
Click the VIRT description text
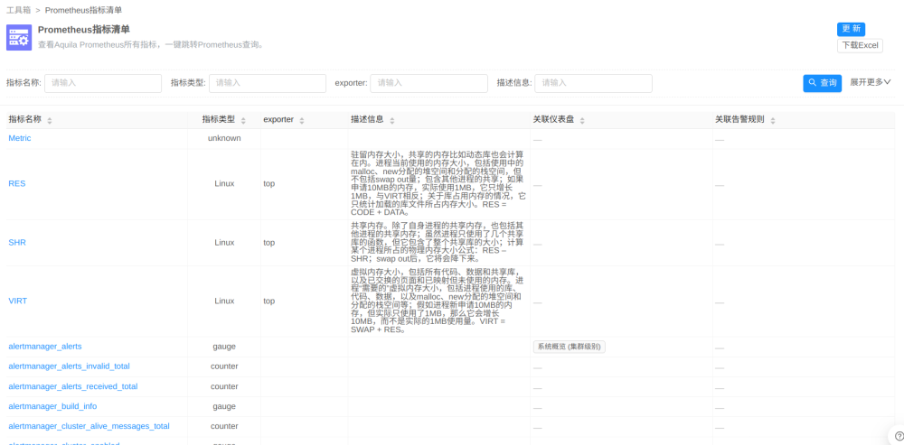point(438,301)
